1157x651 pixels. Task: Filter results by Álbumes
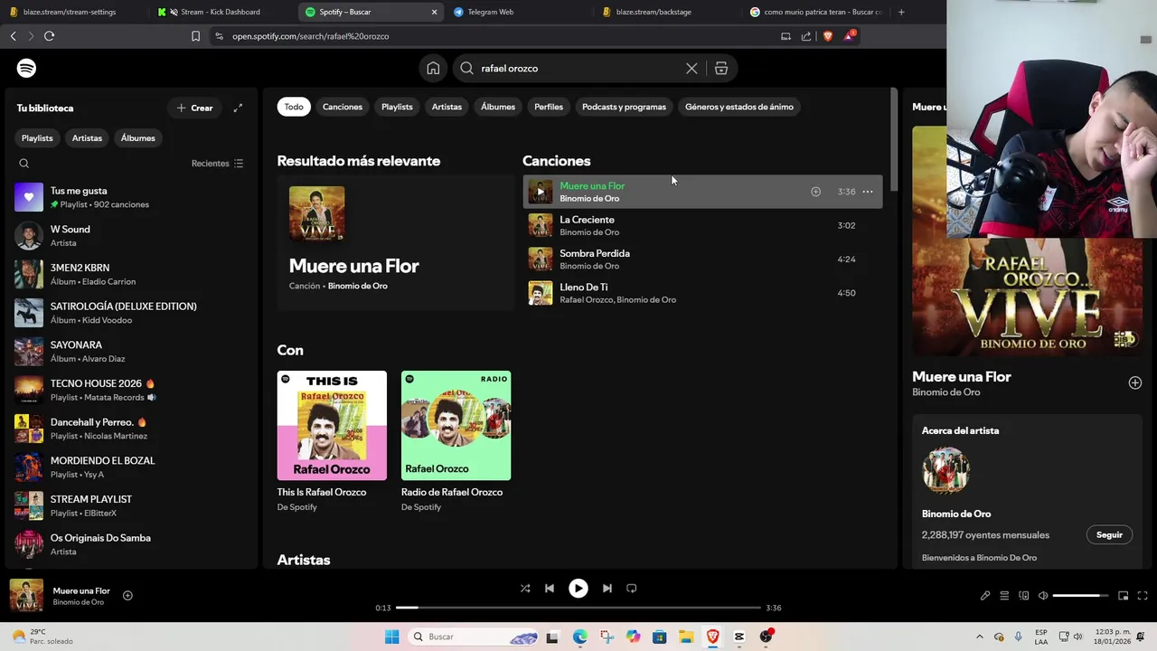498,107
